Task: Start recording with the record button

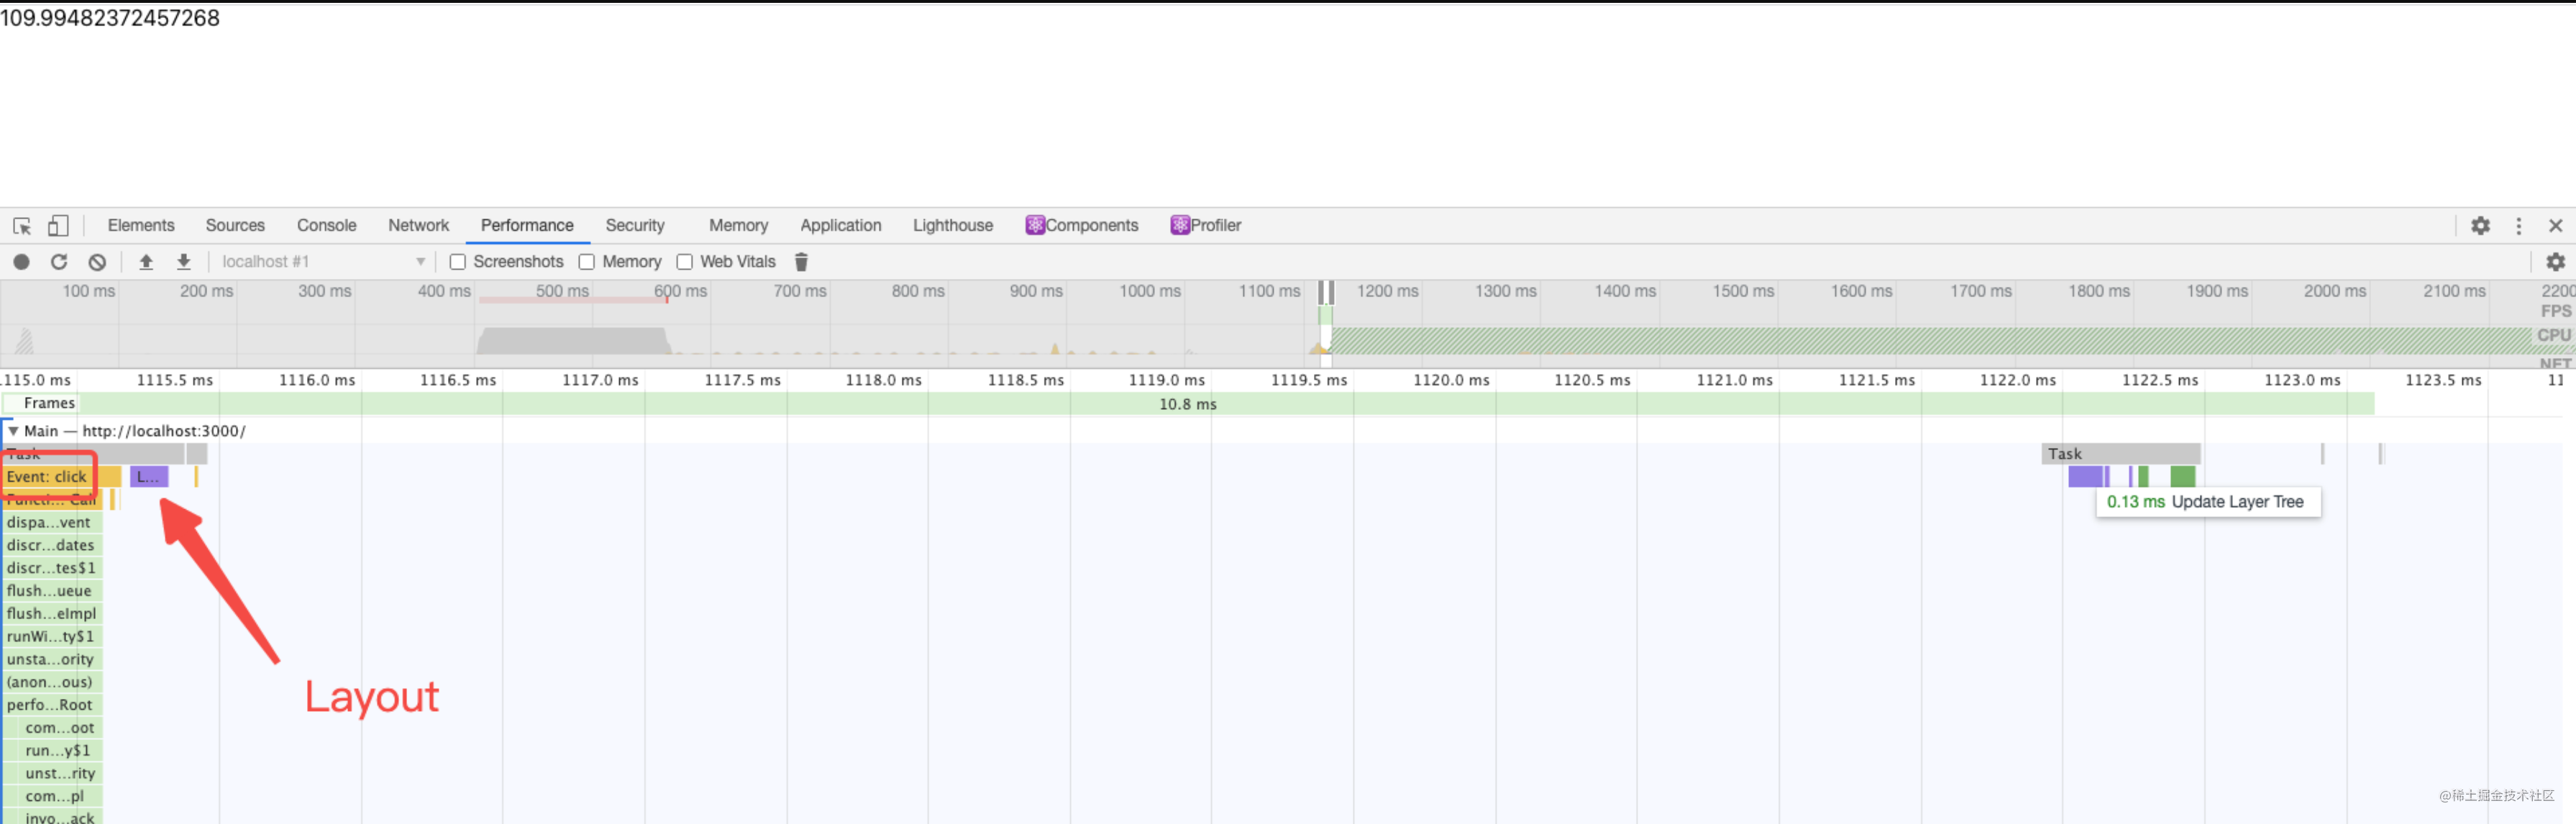Action: tap(21, 262)
